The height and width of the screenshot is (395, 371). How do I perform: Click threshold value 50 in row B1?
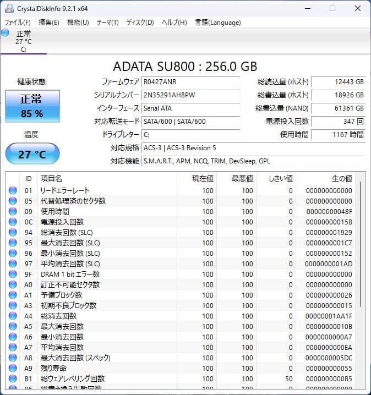pyautogui.click(x=289, y=379)
